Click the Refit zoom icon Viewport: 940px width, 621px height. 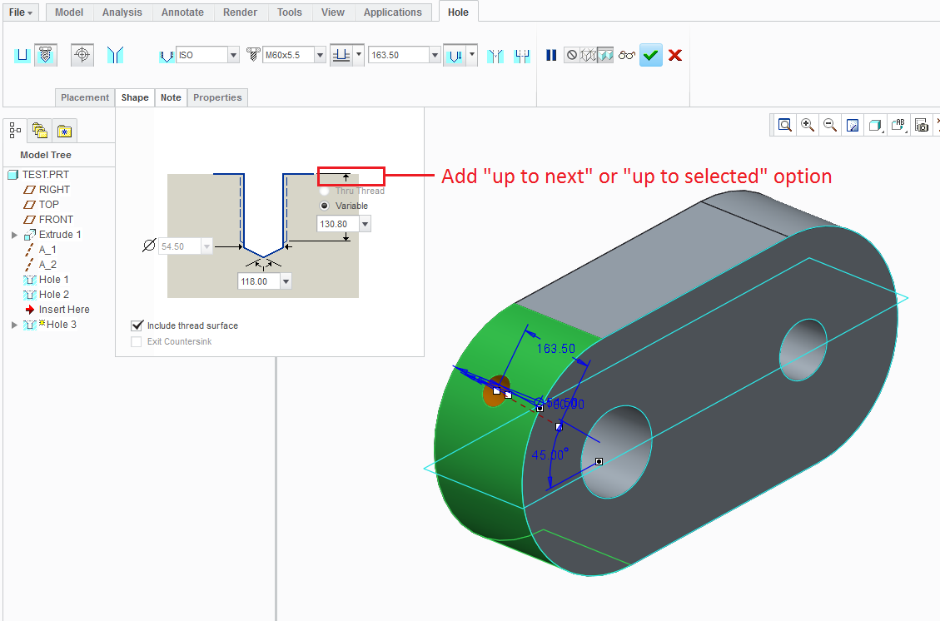(x=784, y=125)
